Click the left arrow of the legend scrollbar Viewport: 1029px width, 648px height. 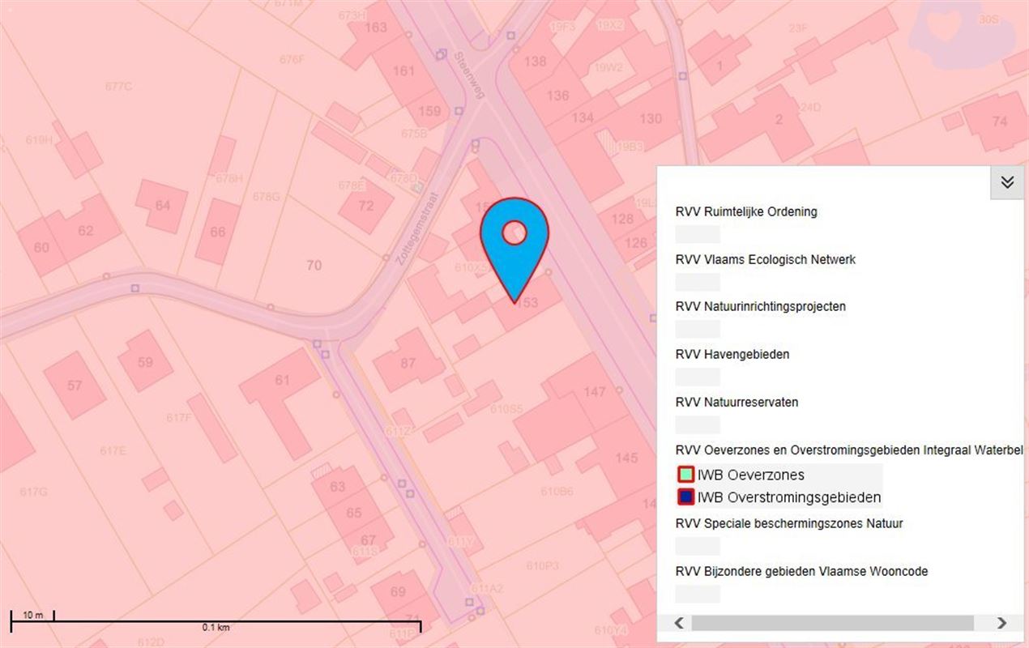[x=679, y=623]
